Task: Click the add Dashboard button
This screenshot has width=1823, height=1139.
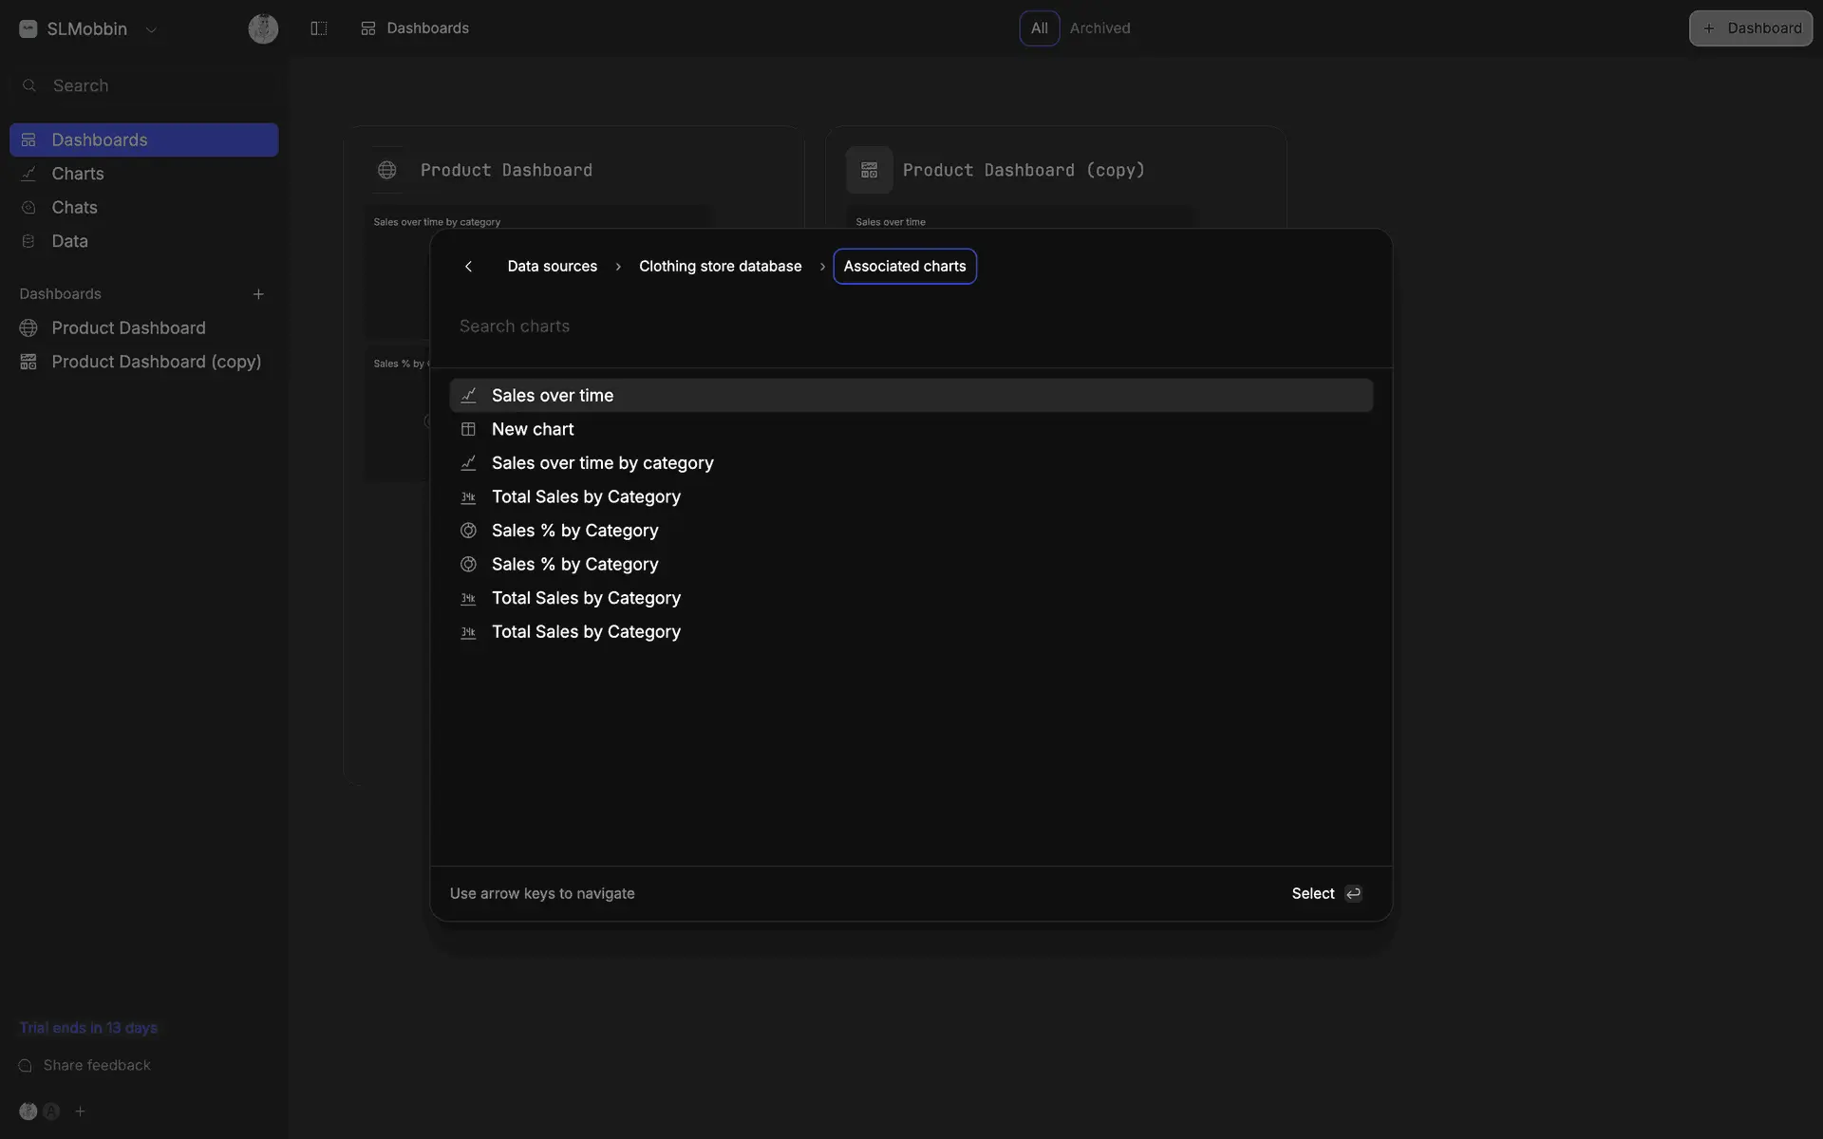Action: pyautogui.click(x=1750, y=28)
